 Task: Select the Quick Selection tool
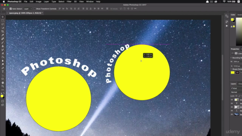tap(3, 28)
